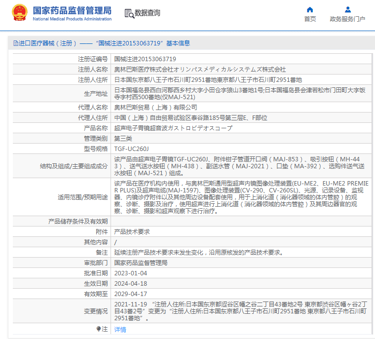
Task: Select agent address 泰谷路185号 value
Action: tap(190, 118)
